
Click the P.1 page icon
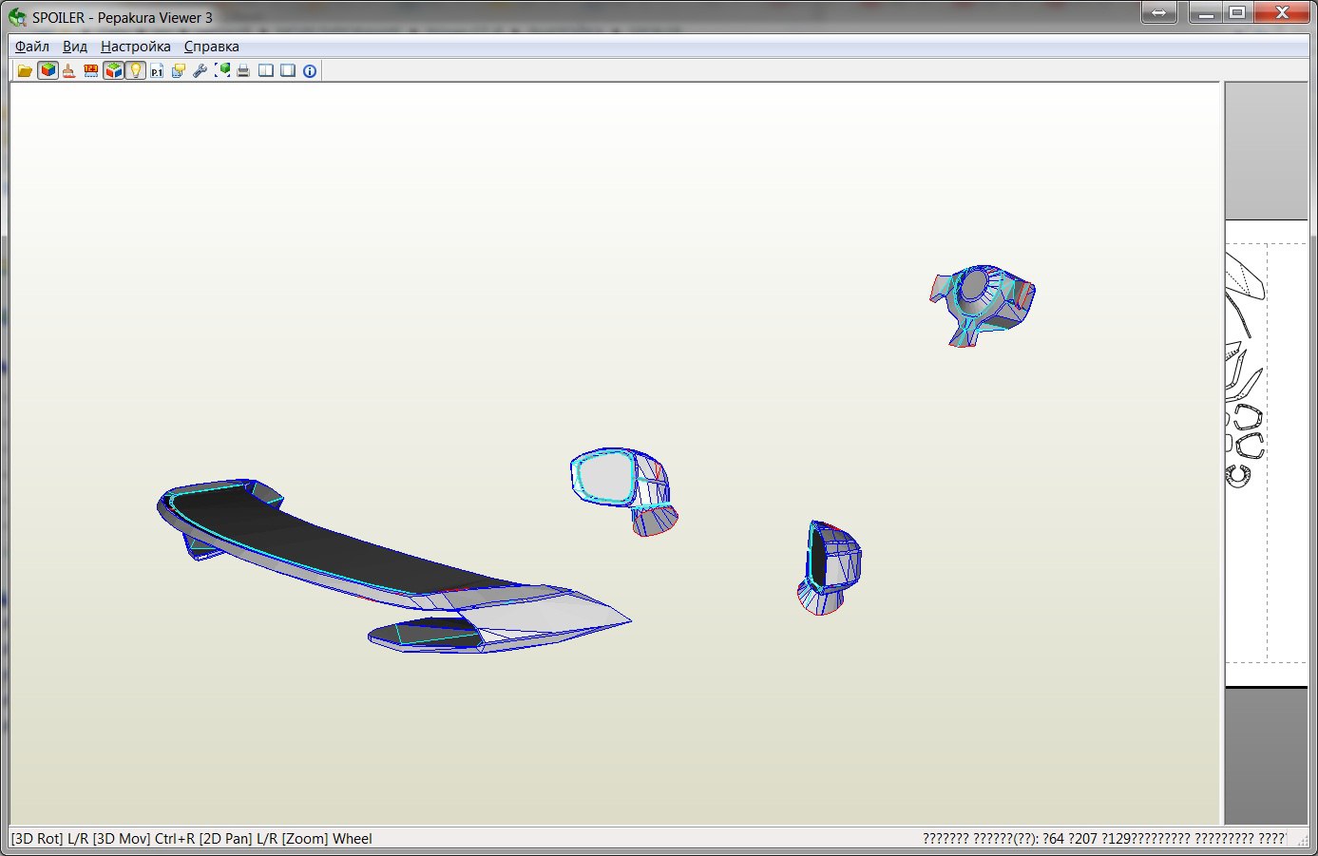pyautogui.click(x=157, y=70)
